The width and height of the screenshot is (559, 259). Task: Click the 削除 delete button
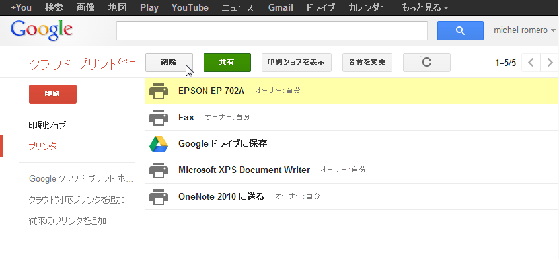coord(169,62)
